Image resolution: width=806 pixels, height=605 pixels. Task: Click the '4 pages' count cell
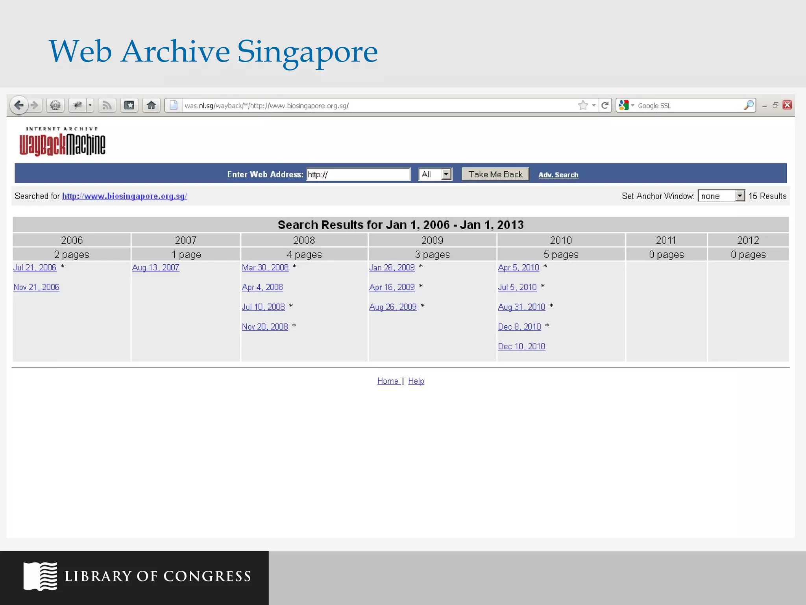tap(304, 254)
